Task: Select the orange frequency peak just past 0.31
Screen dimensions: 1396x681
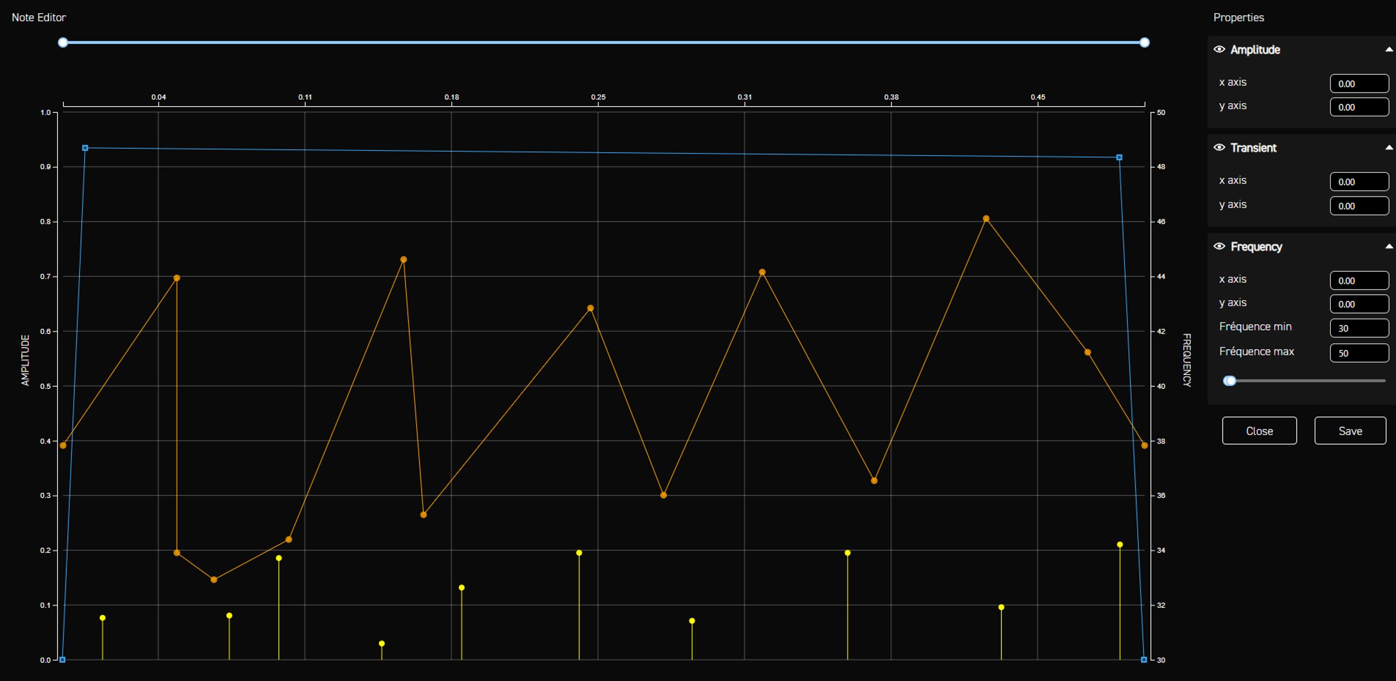Action: [762, 272]
